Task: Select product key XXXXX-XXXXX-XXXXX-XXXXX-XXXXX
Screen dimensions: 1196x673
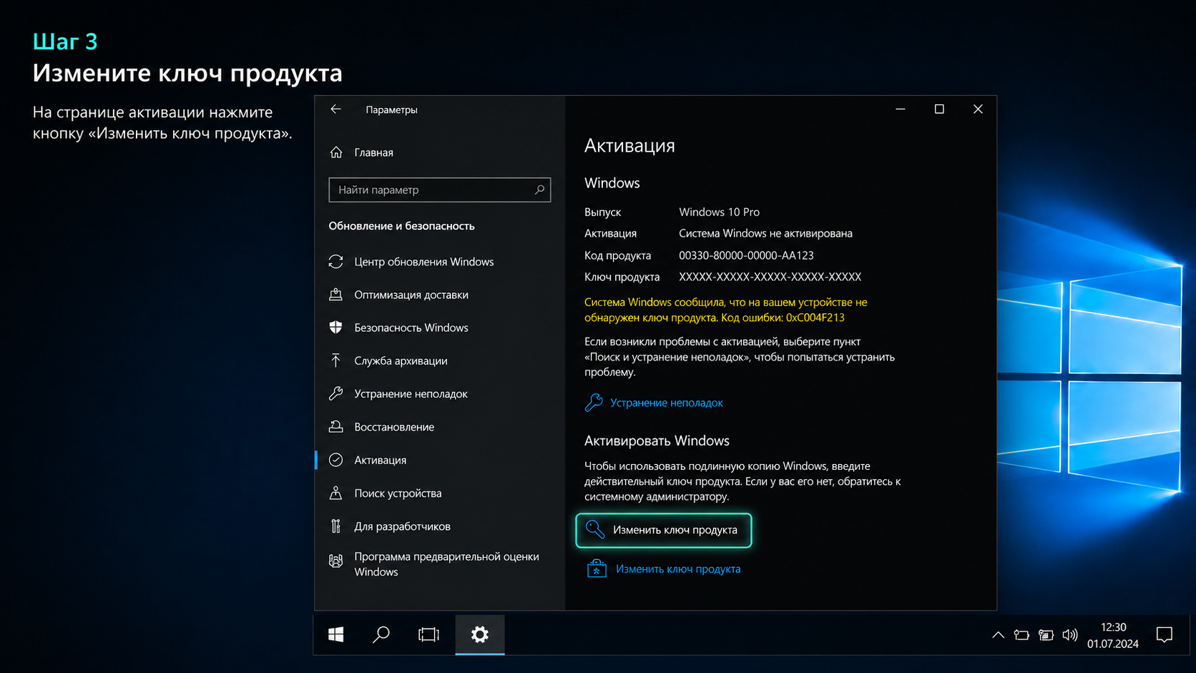Action: 770,277
